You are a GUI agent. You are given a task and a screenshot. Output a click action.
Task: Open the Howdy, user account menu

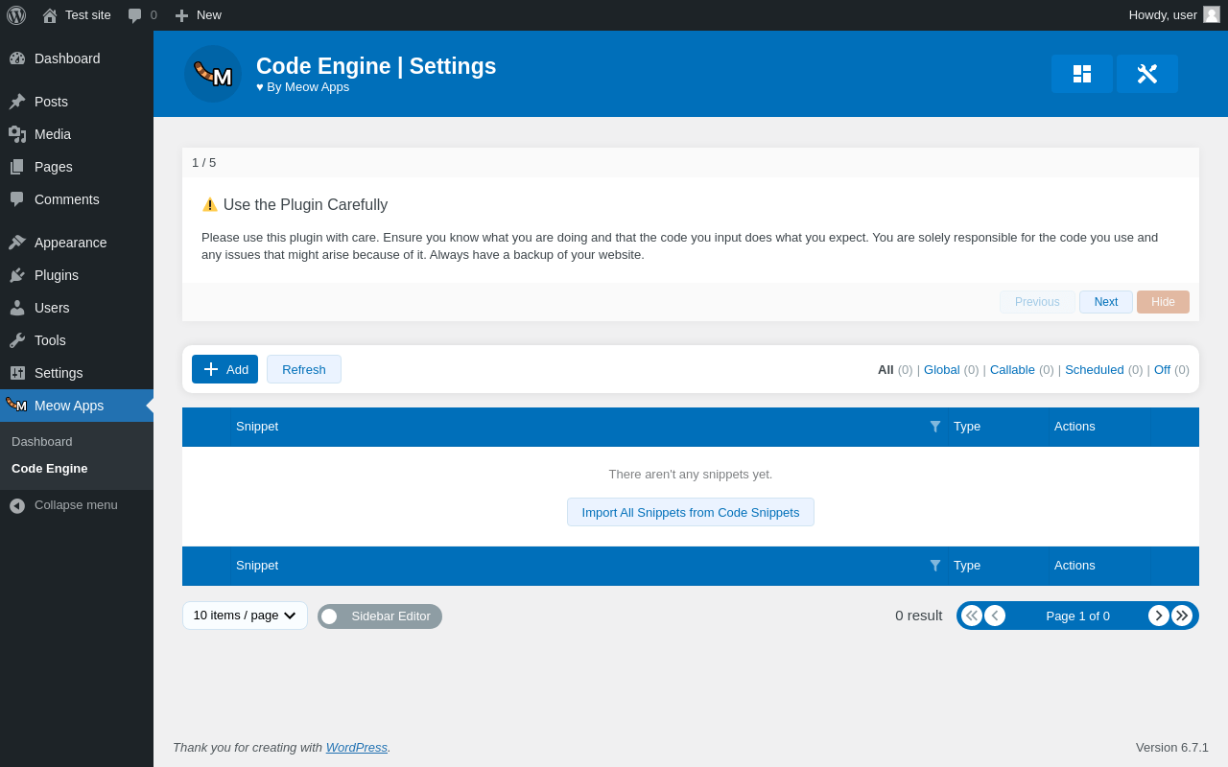point(1174,15)
